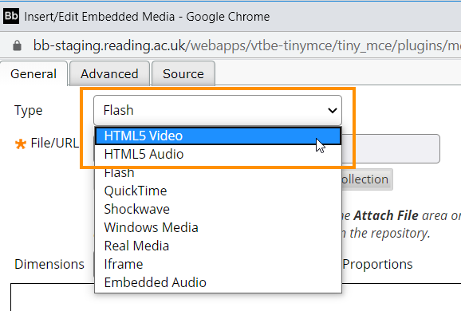Select Iframe option
Image resolution: width=461 pixels, height=311 pixels.
[218, 264]
